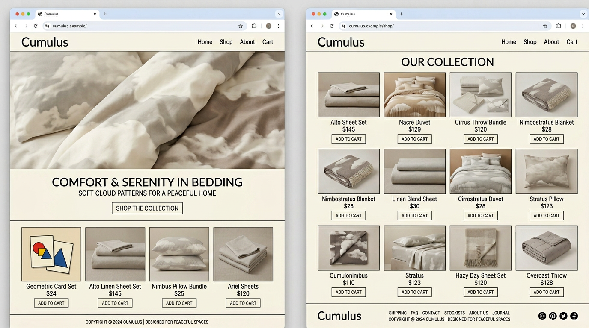589x328 pixels.
Task: Open the Twitter social icon in footer
Action: coord(563,316)
